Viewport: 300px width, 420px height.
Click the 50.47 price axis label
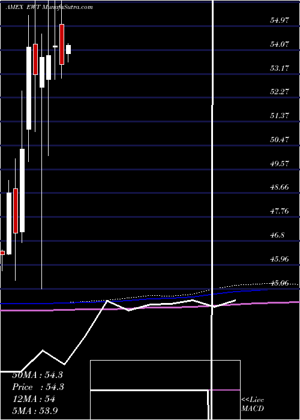[x=280, y=139]
